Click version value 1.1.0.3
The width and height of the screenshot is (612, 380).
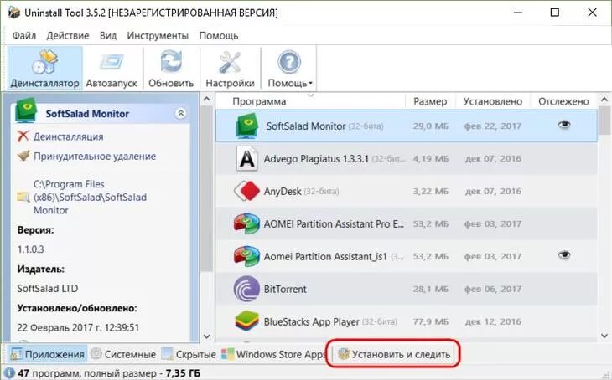click(x=30, y=249)
